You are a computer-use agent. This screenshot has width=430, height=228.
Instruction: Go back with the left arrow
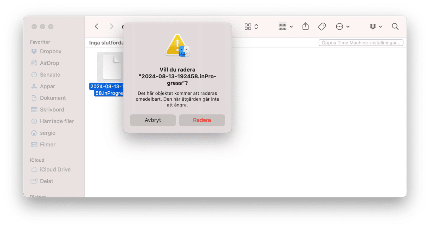[x=97, y=26]
